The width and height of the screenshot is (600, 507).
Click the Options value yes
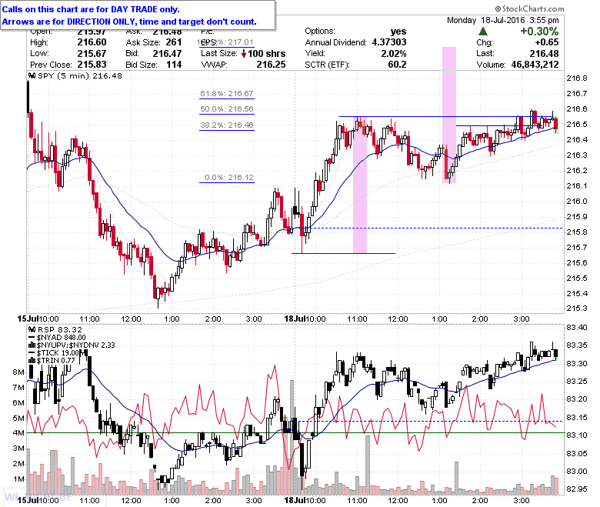398,32
